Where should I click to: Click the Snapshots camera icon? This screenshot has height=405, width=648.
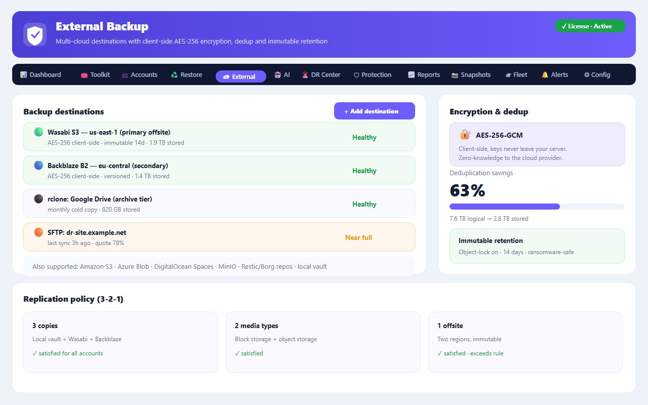tap(455, 75)
